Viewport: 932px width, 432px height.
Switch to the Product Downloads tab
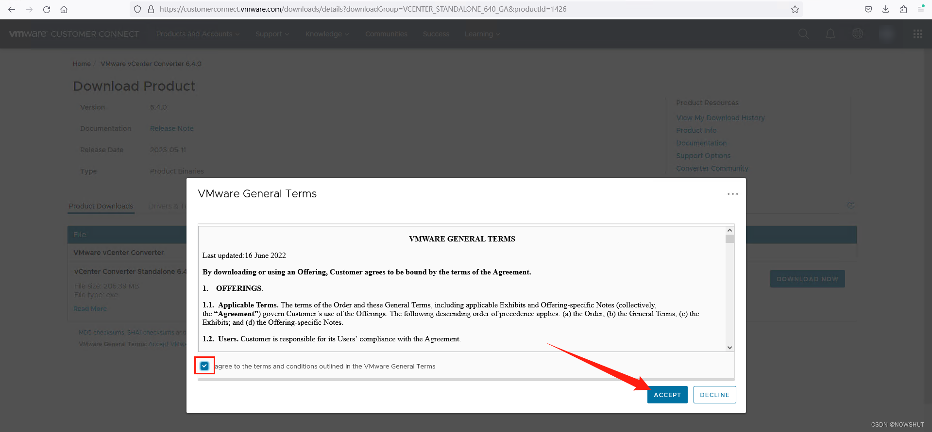click(101, 206)
